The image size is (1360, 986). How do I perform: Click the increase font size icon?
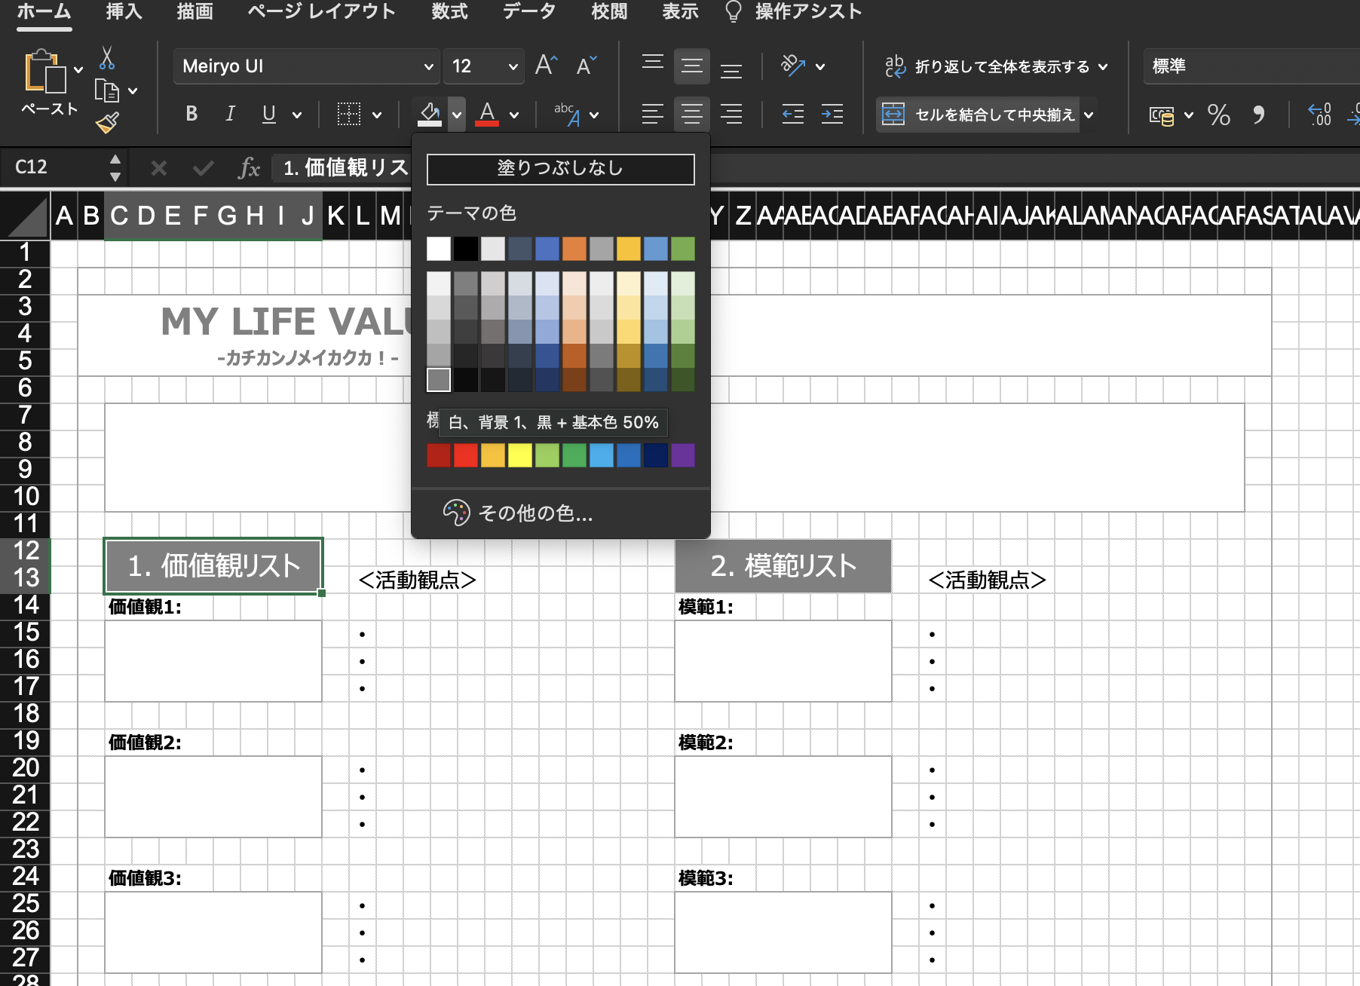(x=546, y=66)
